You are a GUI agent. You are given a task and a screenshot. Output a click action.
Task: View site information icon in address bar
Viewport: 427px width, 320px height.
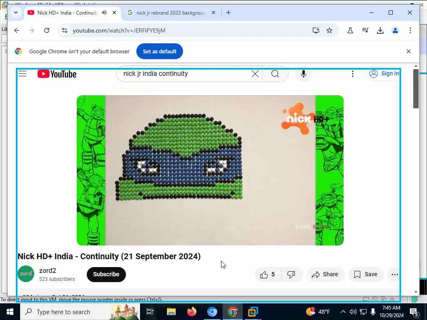[x=65, y=30]
